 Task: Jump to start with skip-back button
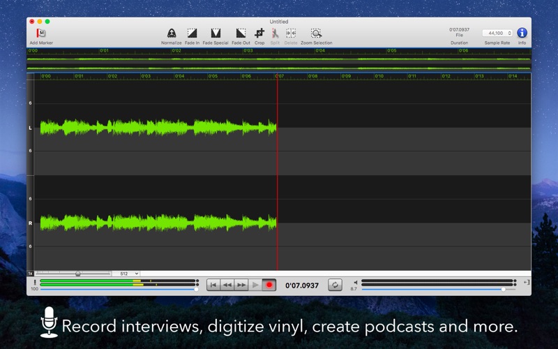[213, 285]
